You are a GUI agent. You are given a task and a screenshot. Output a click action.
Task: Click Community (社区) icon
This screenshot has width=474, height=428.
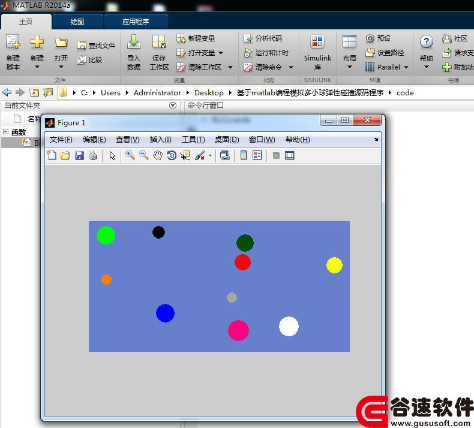click(447, 38)
